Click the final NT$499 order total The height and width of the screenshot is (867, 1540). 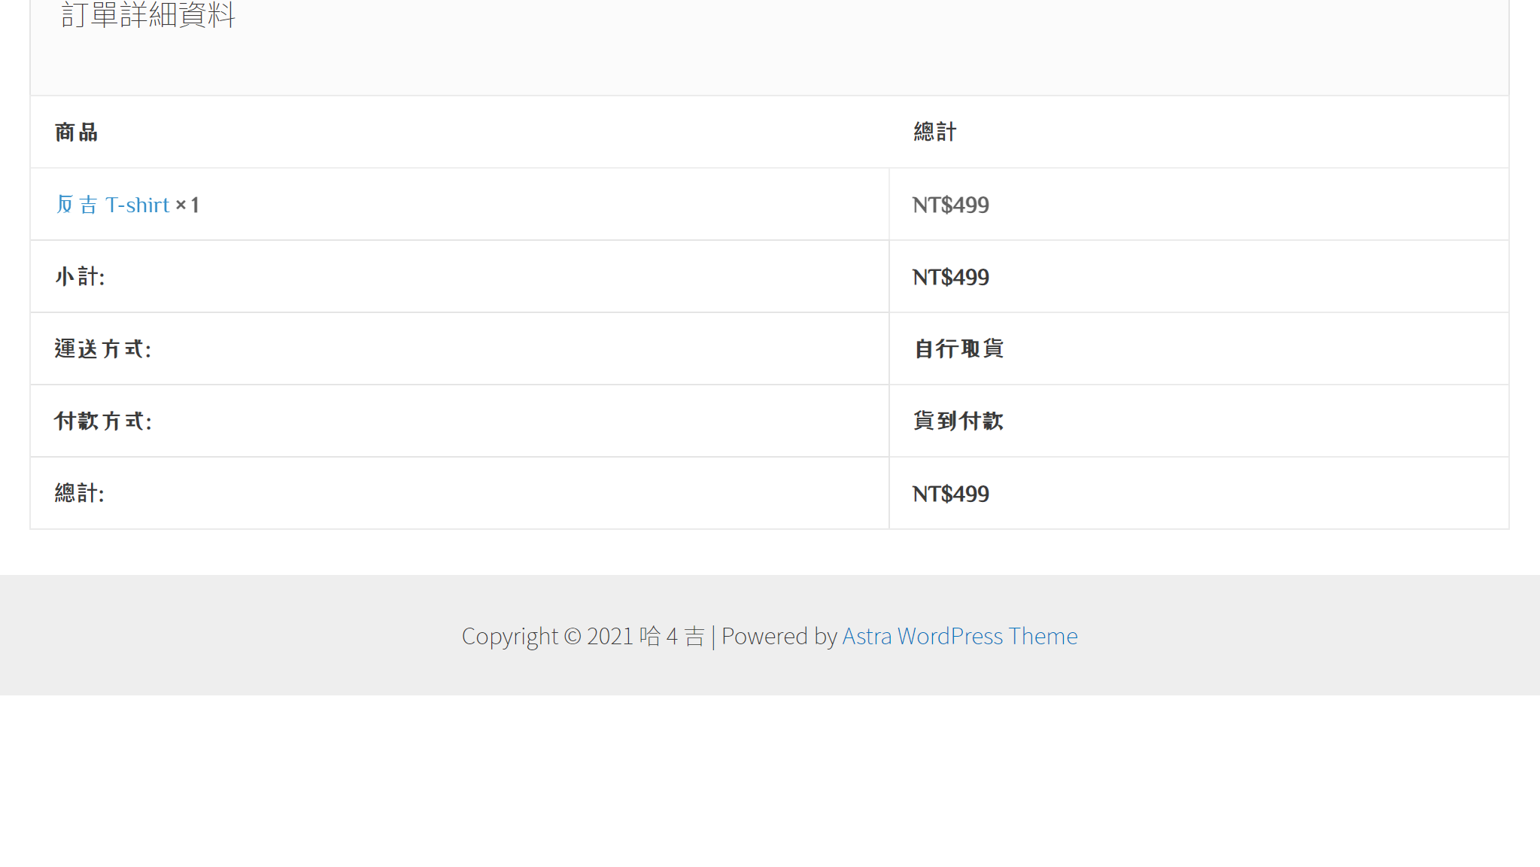tap(950, 494)
